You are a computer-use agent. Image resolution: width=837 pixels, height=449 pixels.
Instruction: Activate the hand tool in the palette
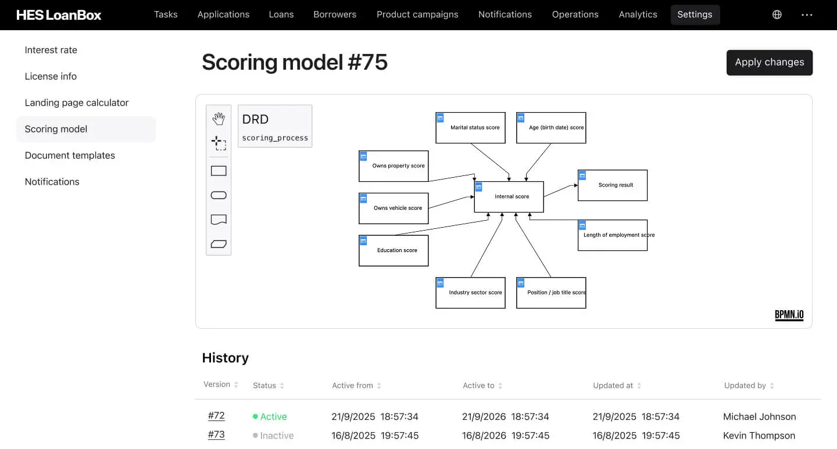219,119
